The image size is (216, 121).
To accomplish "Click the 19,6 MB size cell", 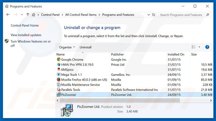I will click(206, 70).
